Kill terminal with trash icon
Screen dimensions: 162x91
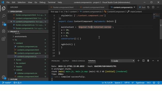(x=148, y=61)
